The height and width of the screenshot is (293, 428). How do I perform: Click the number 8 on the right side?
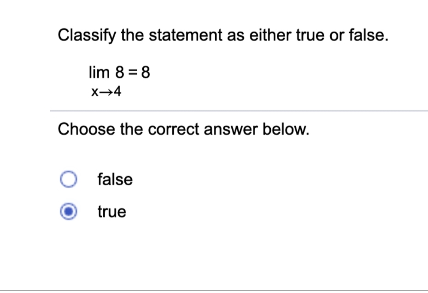pos(146,72)
